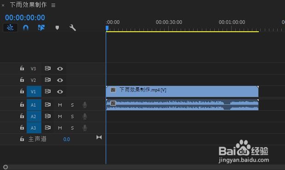285x170 pixels.
Task: Click the timeline zoom scrollbar handle
Action: click(6, 167)
